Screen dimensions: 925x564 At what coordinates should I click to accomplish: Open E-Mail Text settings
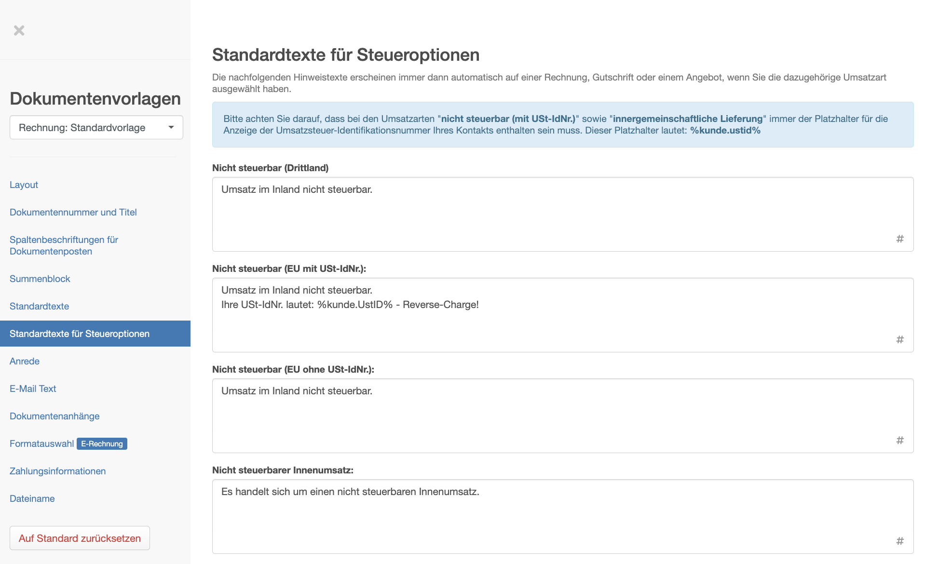[x=33, y=389]
